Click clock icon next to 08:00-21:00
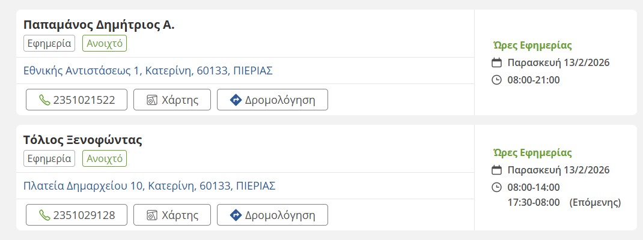Viewport: 643px width, 240px height. 496,80
